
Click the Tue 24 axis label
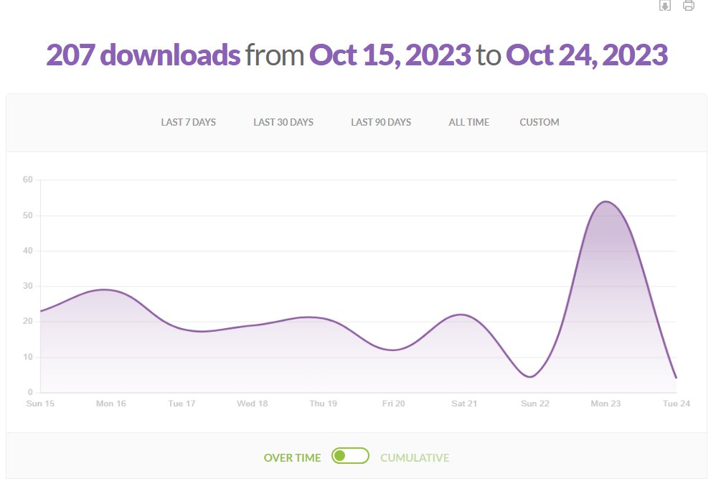coord(677,404)
